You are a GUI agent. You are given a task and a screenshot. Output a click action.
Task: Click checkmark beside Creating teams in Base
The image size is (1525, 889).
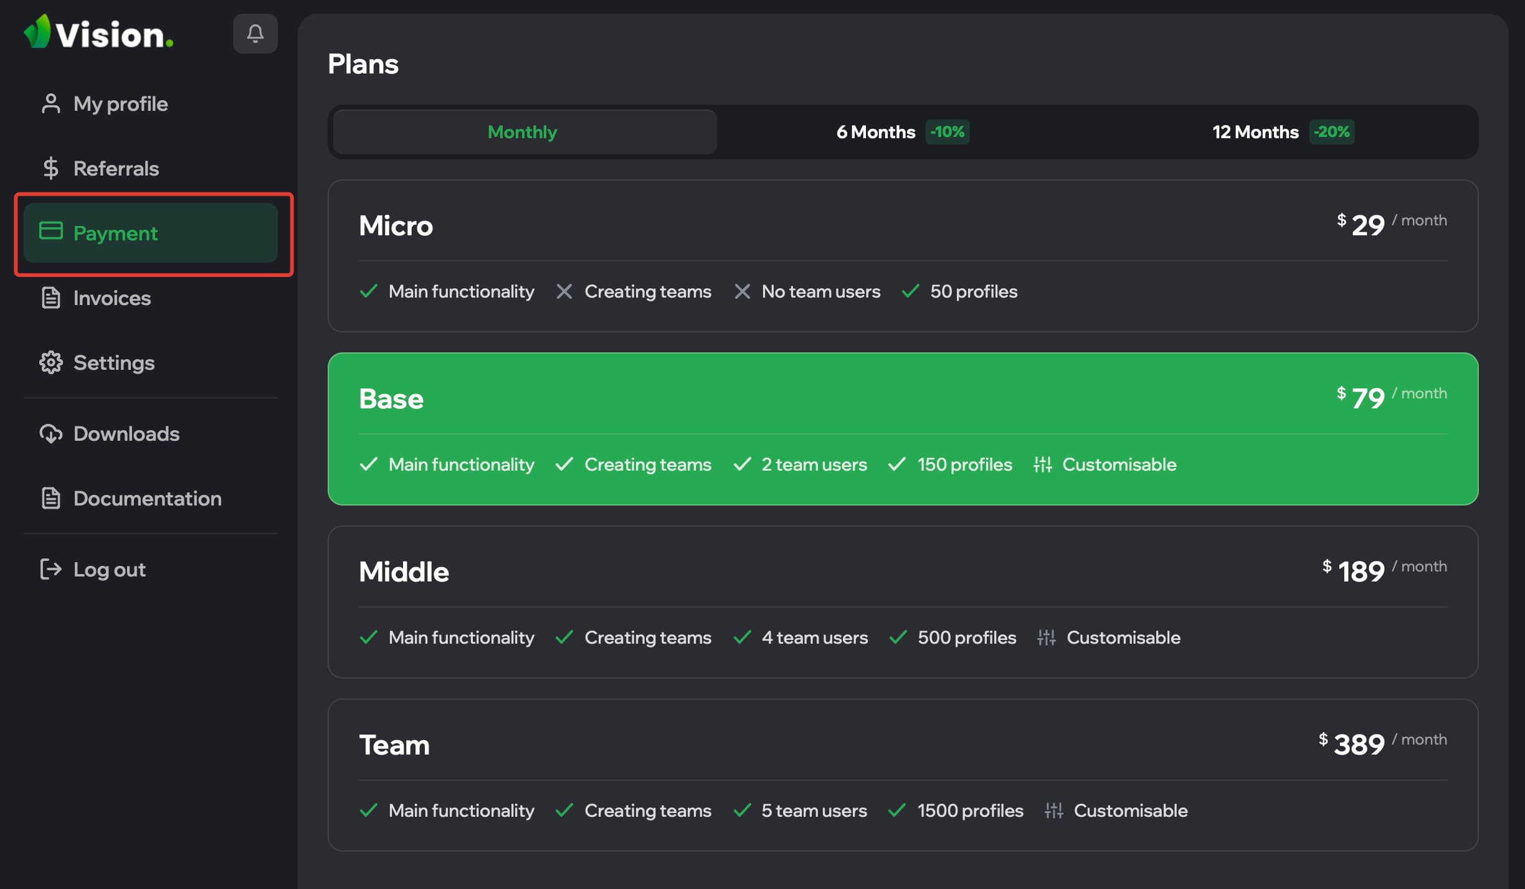(x=564, y=464)
